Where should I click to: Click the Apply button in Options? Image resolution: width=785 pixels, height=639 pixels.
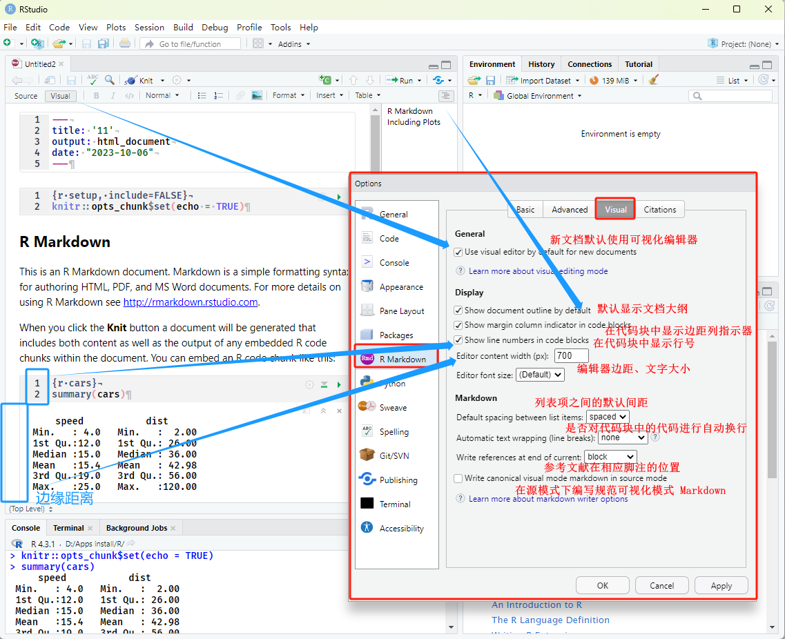coord(721,585)
